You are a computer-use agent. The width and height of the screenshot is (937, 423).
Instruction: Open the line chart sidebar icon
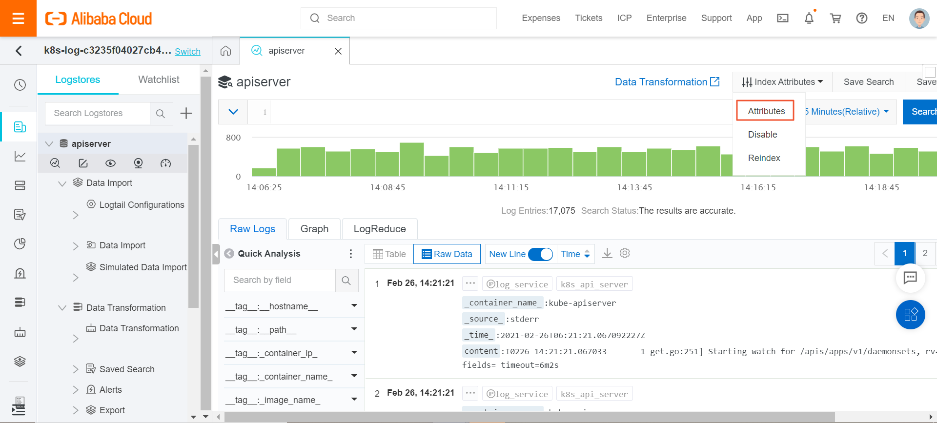(20, 156)
